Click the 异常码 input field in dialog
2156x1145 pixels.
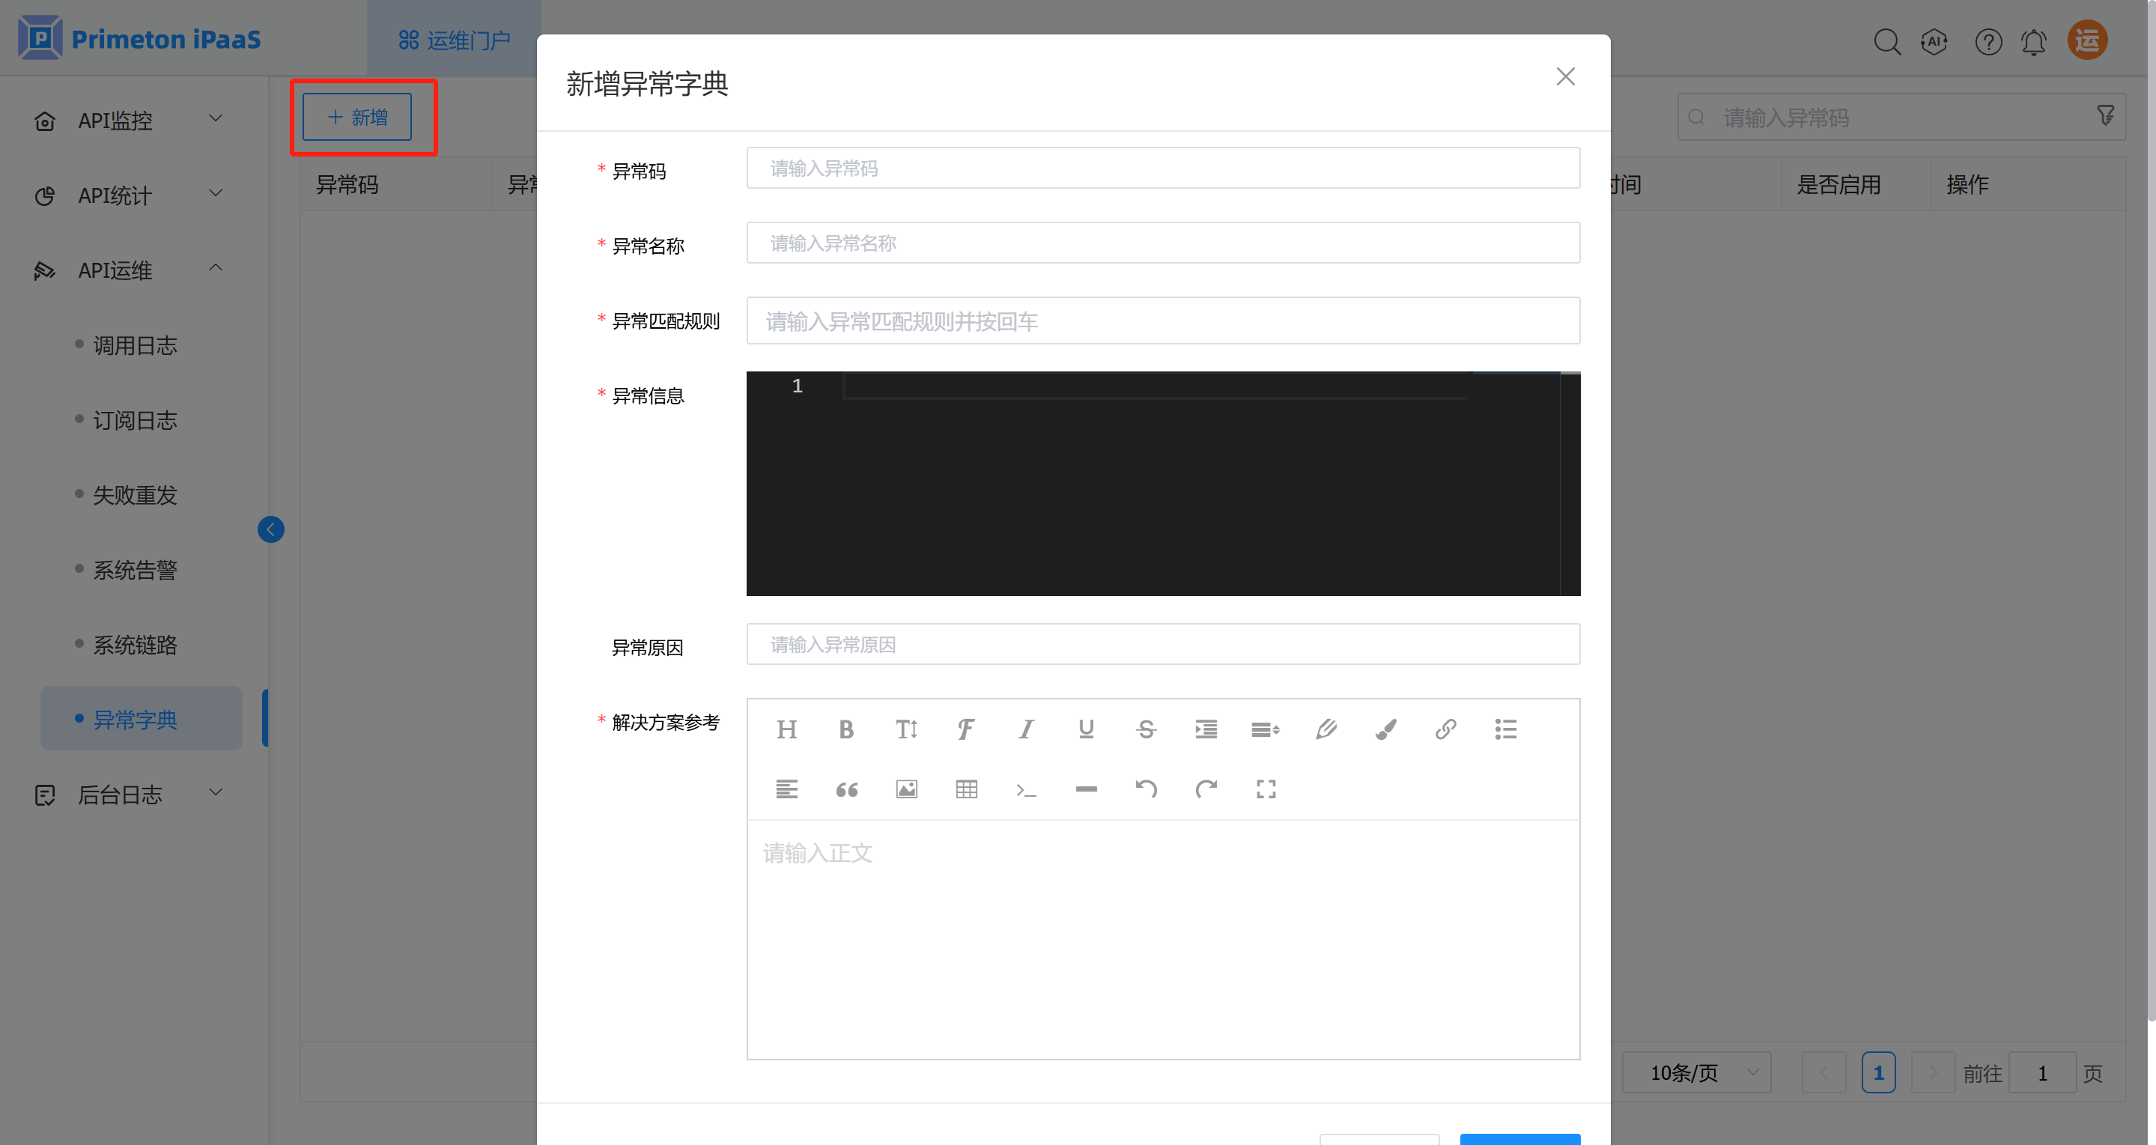tap(1162, 168)
